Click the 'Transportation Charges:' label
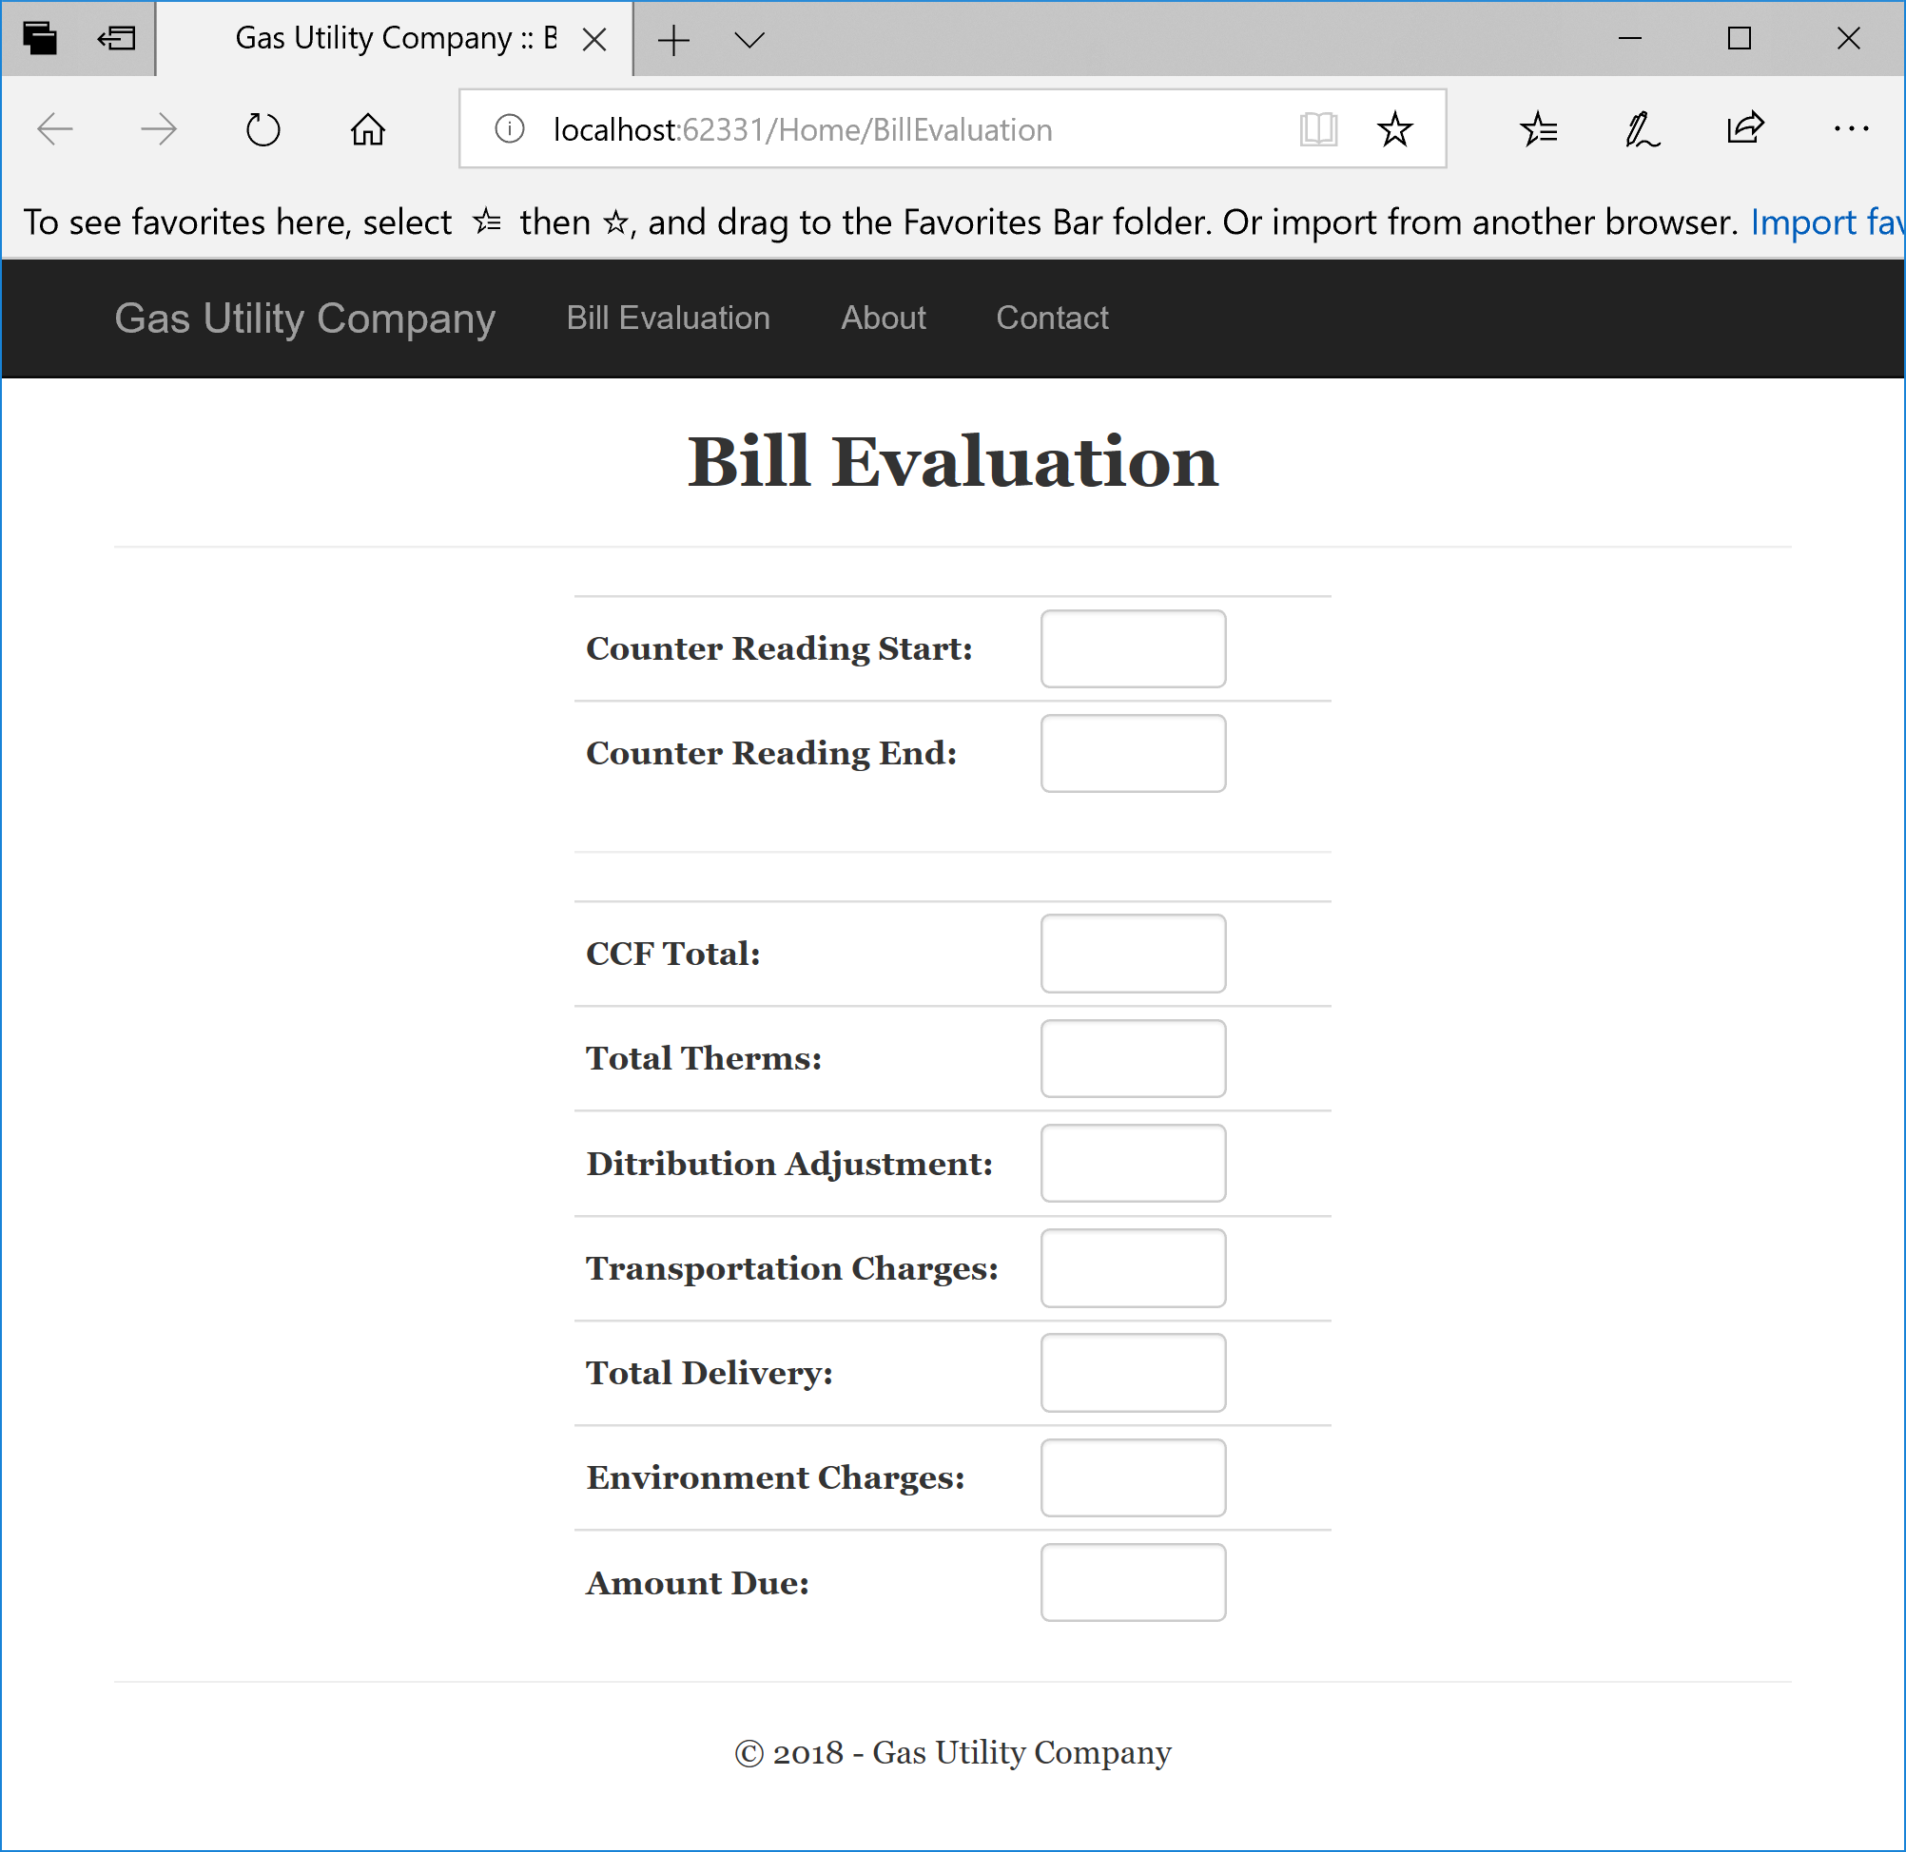The width and height of the screenshot is (1906, 1852). pos(792,1269)
